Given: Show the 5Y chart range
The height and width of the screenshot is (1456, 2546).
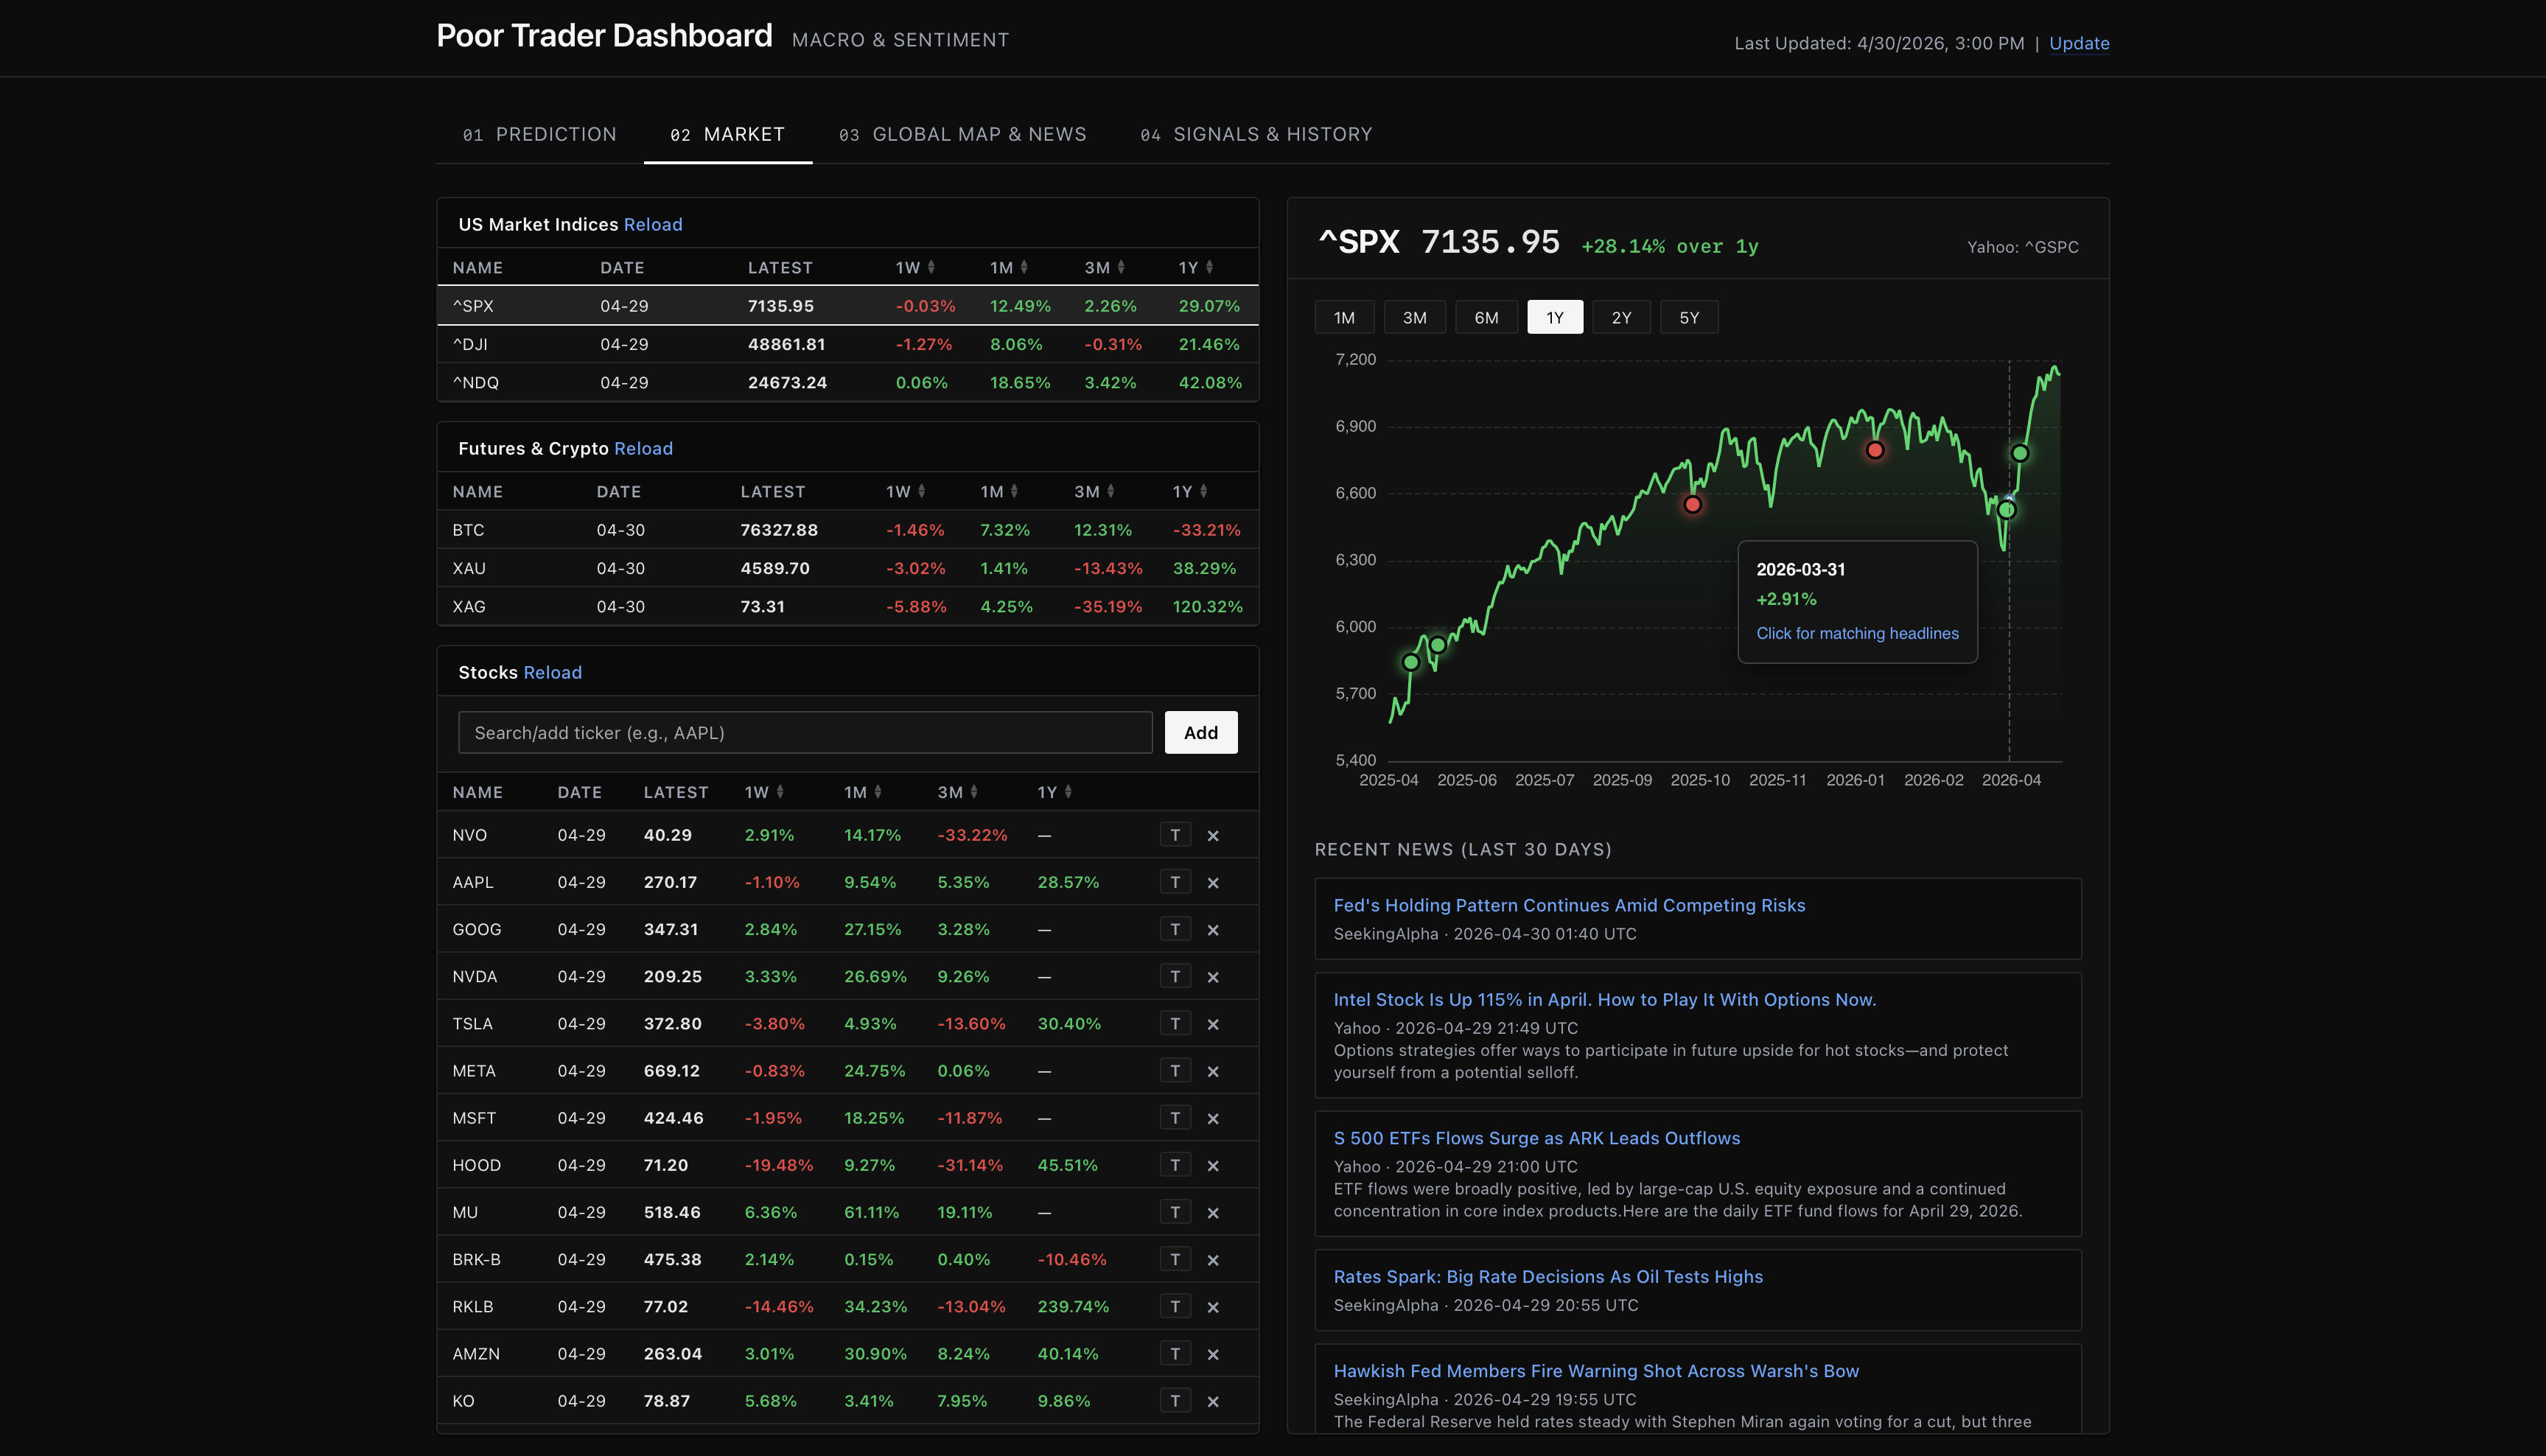Looking at the screenshot, I should click(1689, 317).
